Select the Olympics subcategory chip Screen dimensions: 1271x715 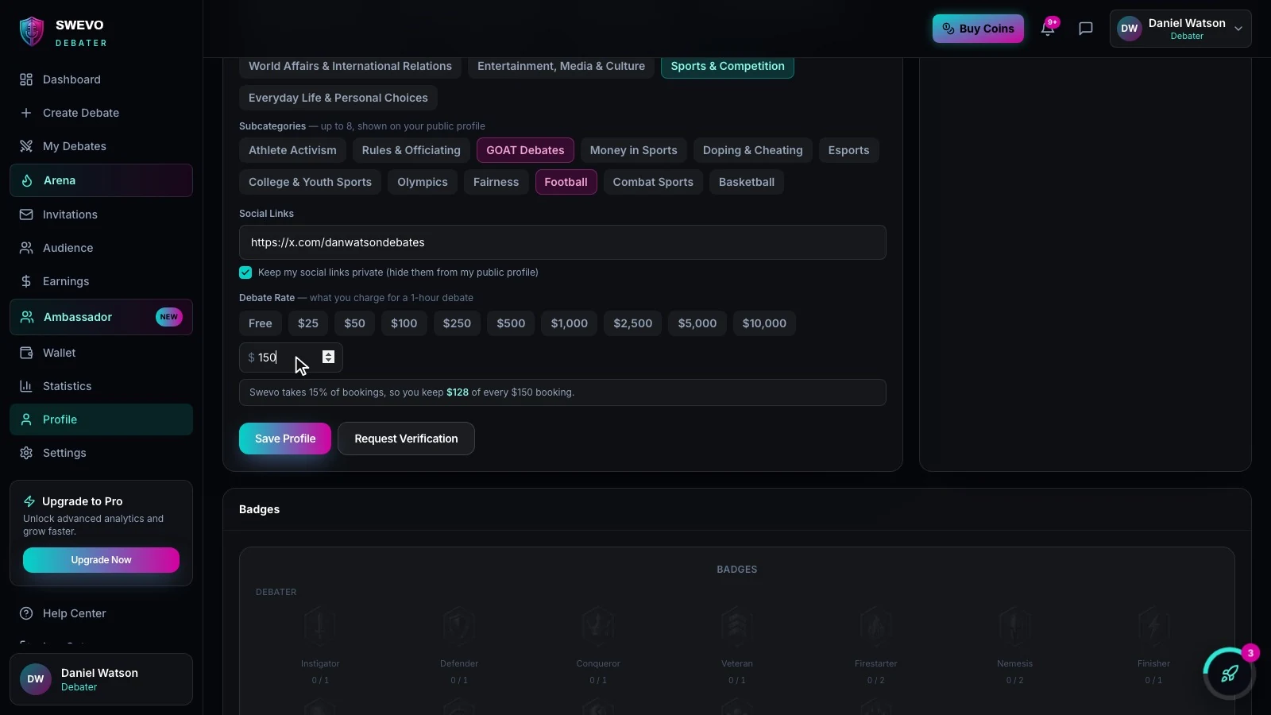point(423,182)
